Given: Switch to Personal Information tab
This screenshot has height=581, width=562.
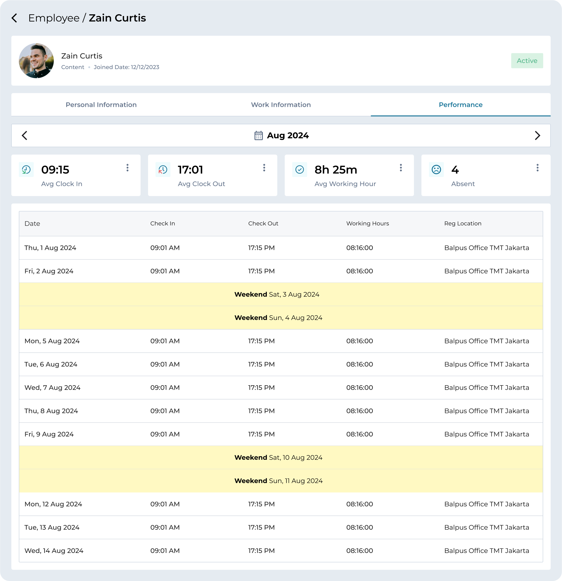Looking at the screenshot, I should (x=101, y=105).
